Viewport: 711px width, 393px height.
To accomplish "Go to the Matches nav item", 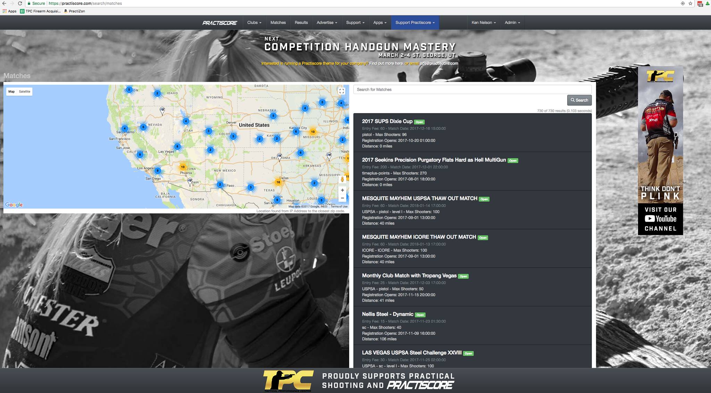I will click(278, 23).
